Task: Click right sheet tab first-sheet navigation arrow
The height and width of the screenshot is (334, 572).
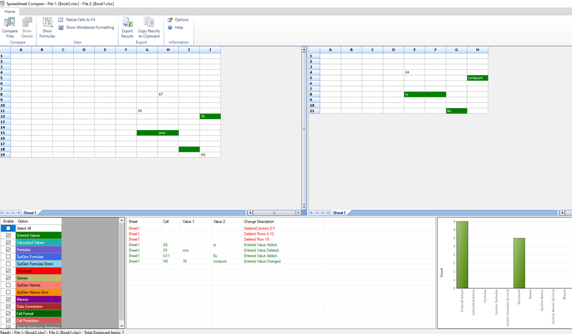Action: [x=311, y=213]
